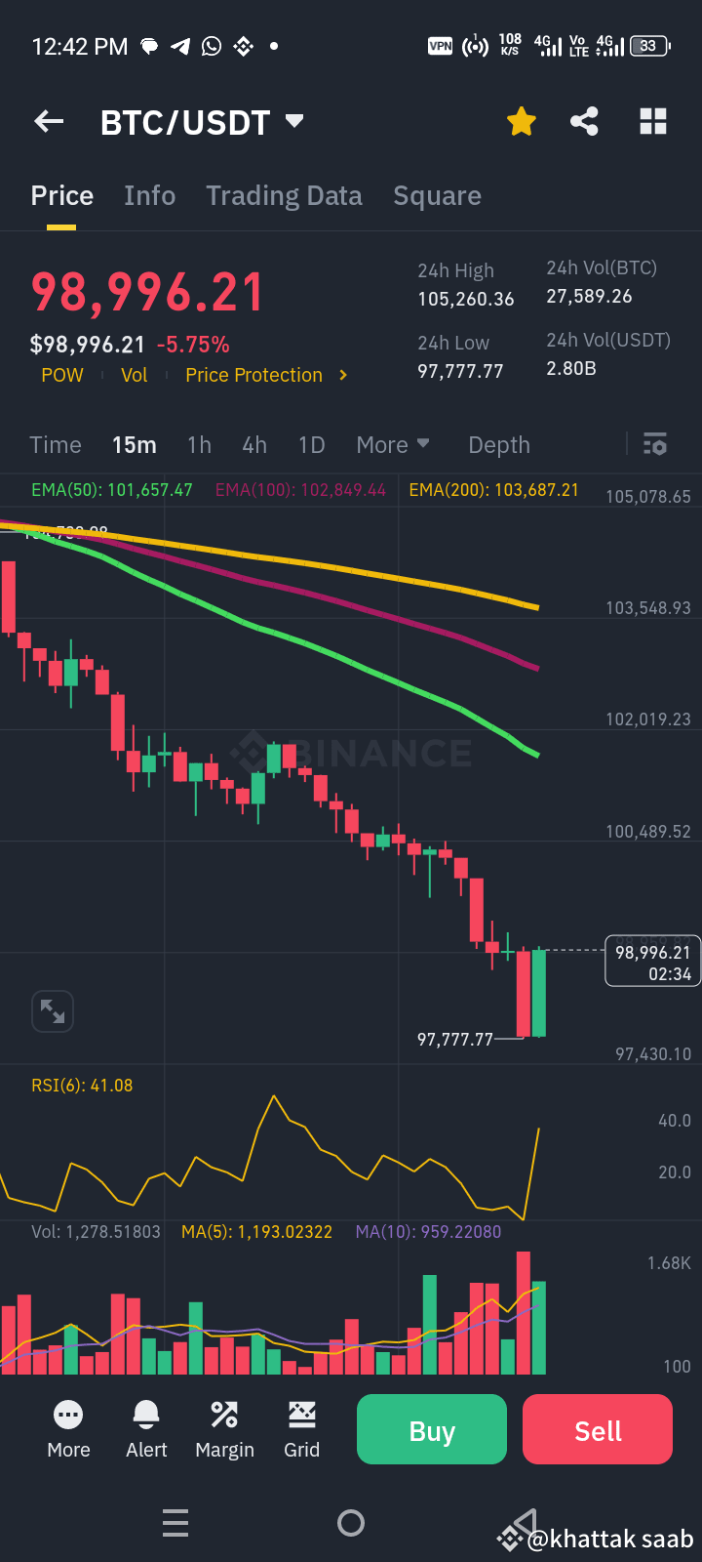Viewport: 702px width, 1562px height.
Task: Expand the Price Protection chevron arrow
Action: [342, 375]
